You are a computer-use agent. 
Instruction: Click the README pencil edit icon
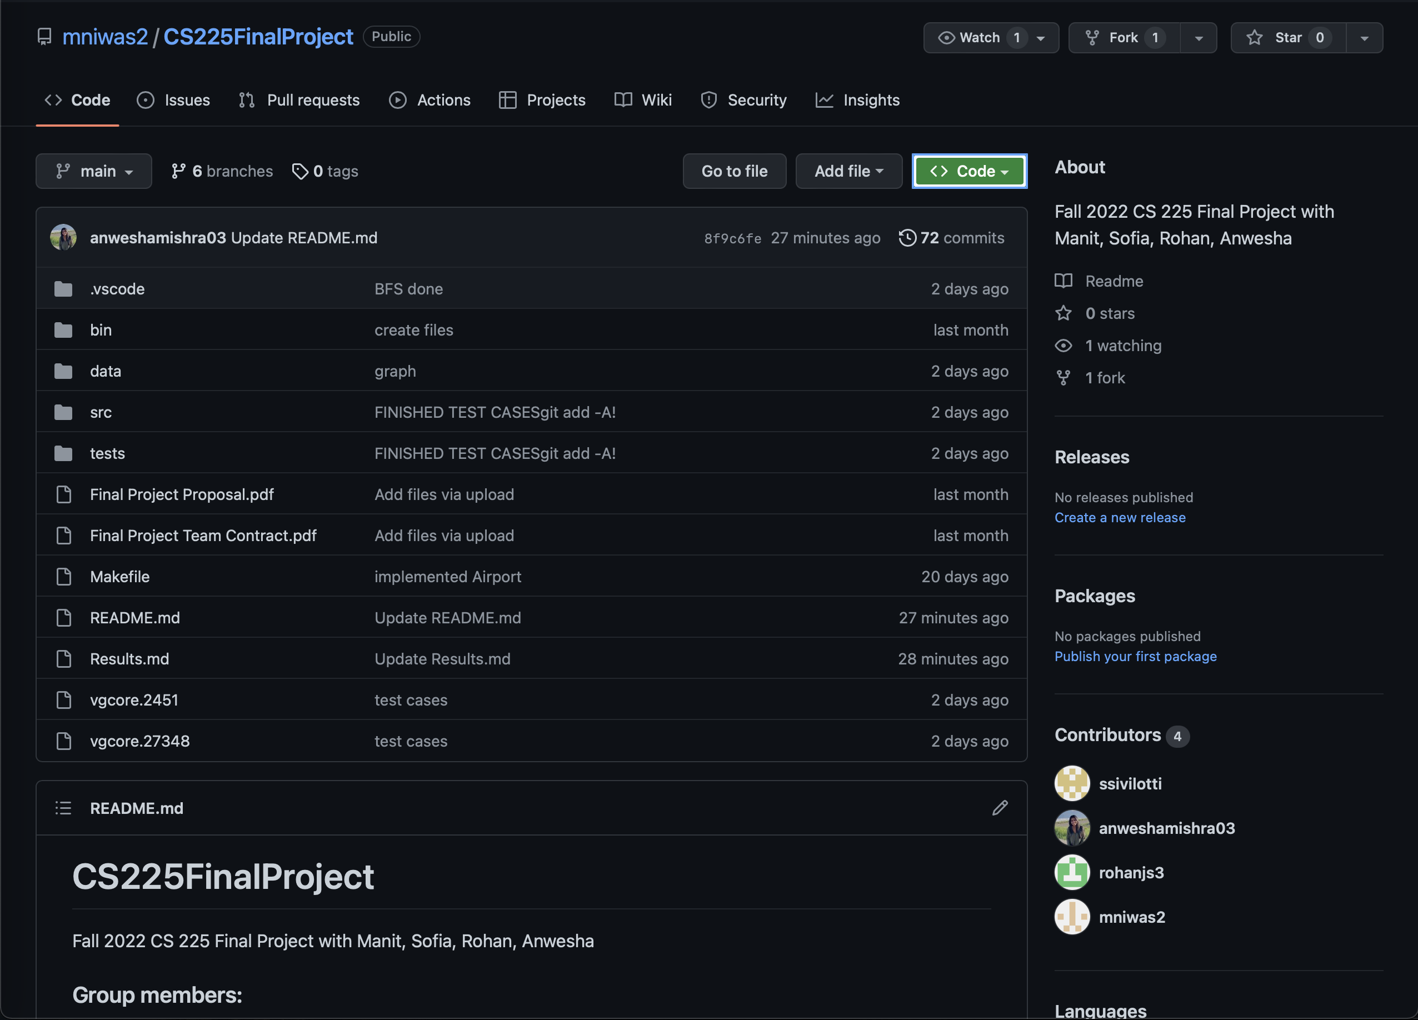click(1000, 808)
